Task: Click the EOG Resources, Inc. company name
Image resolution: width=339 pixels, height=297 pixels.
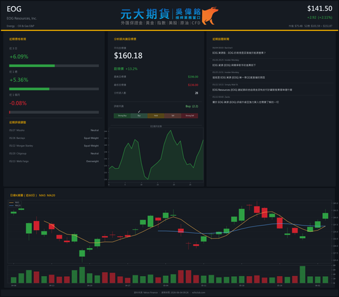Action: (22, 18)
